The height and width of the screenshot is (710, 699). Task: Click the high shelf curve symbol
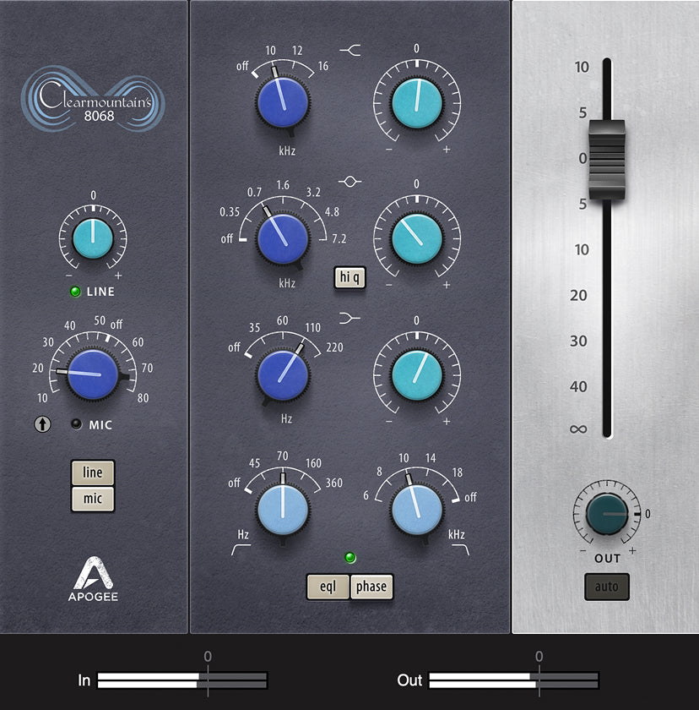click(350, 50)
